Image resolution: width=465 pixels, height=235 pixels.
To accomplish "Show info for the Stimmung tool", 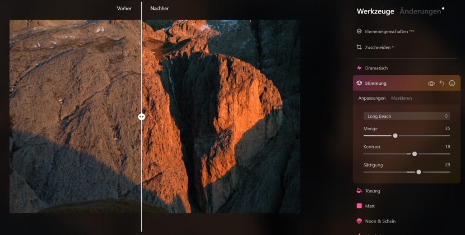I will coord(452,83).
